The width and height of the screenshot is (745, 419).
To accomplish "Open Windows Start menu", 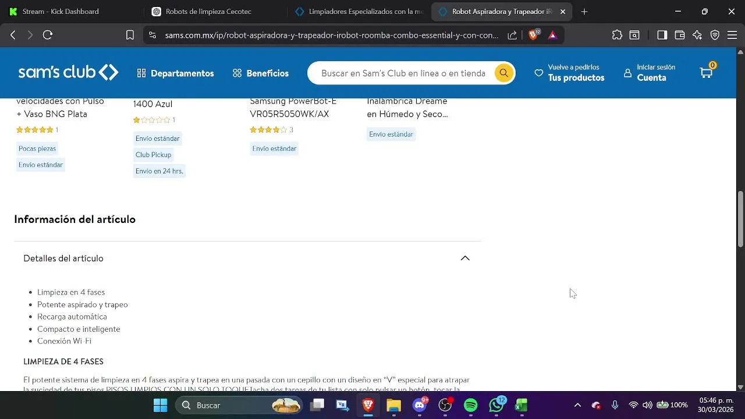I will 160,405.
